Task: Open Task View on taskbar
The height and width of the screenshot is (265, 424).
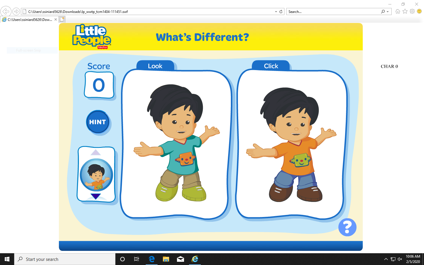Action: (137, 259)
